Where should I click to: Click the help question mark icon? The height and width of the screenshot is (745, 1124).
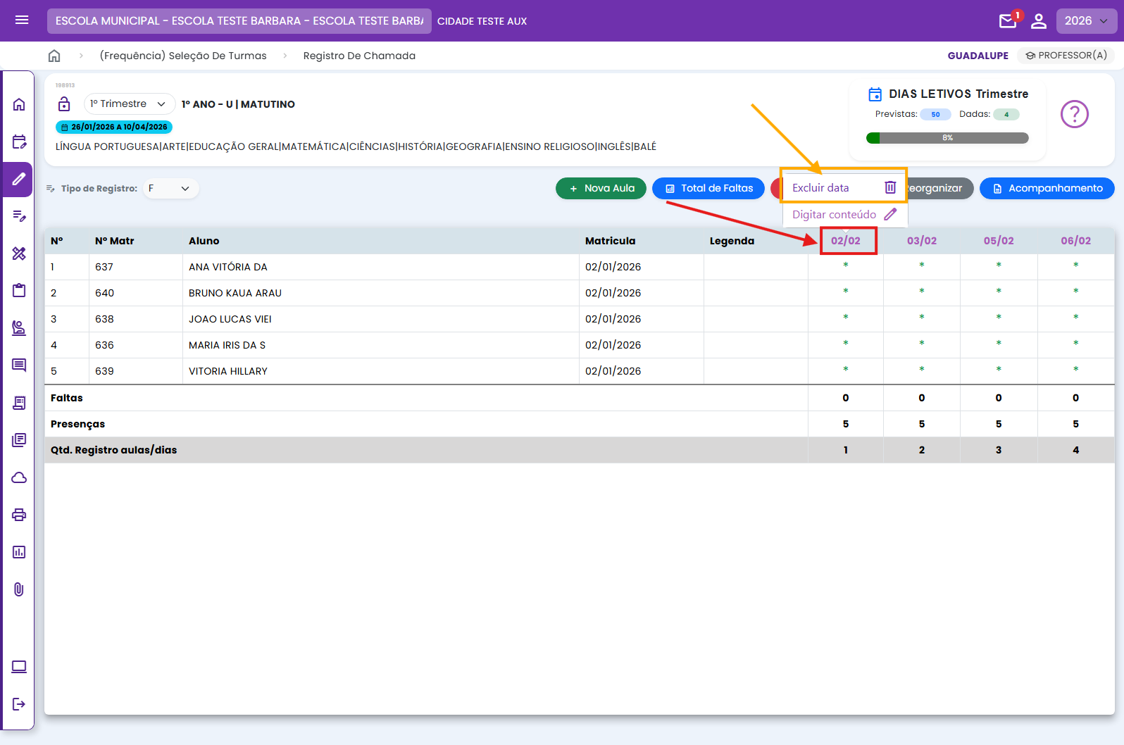tap(1074, 114)
